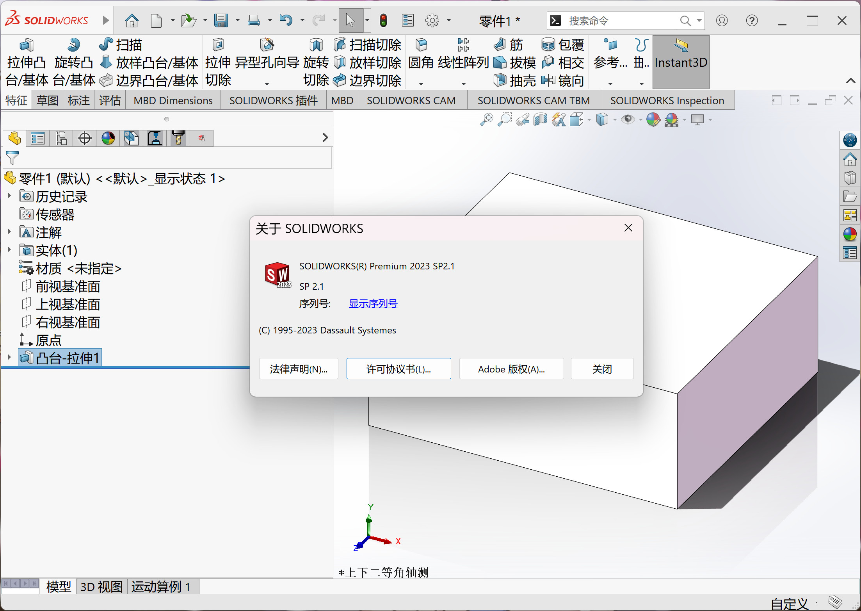Viewport: 861px width, 611px height.
Task: Expand the 凸台-拉伸1 feature node
Action: coord(9,357)
